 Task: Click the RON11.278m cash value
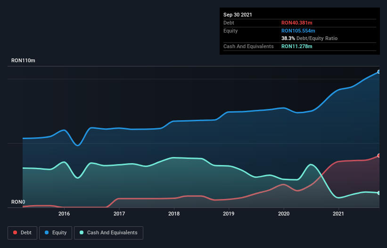(296, 46)
